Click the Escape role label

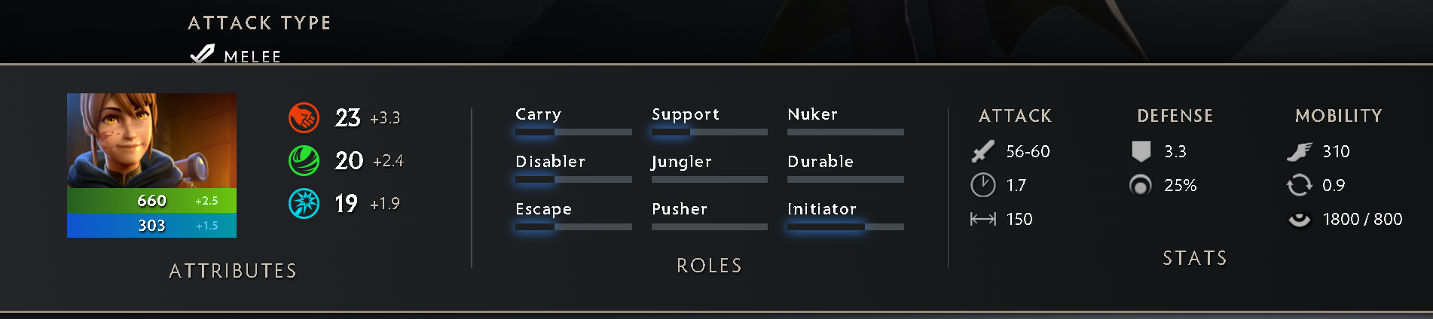click(543, 209)
